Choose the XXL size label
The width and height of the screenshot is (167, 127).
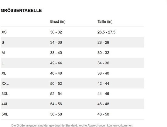tap(5, 83)
